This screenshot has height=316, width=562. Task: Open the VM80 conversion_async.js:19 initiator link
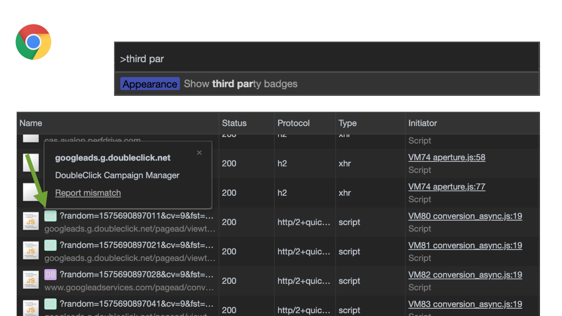[465, 216]
